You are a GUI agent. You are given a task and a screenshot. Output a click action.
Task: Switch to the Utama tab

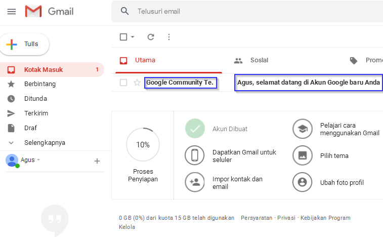(168, 60)
